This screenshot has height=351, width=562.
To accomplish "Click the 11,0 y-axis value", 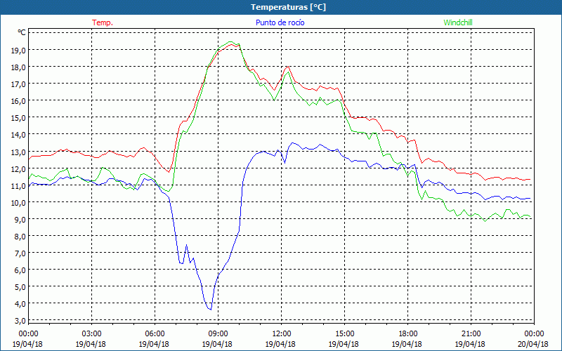I will click(x=19, y=185).
